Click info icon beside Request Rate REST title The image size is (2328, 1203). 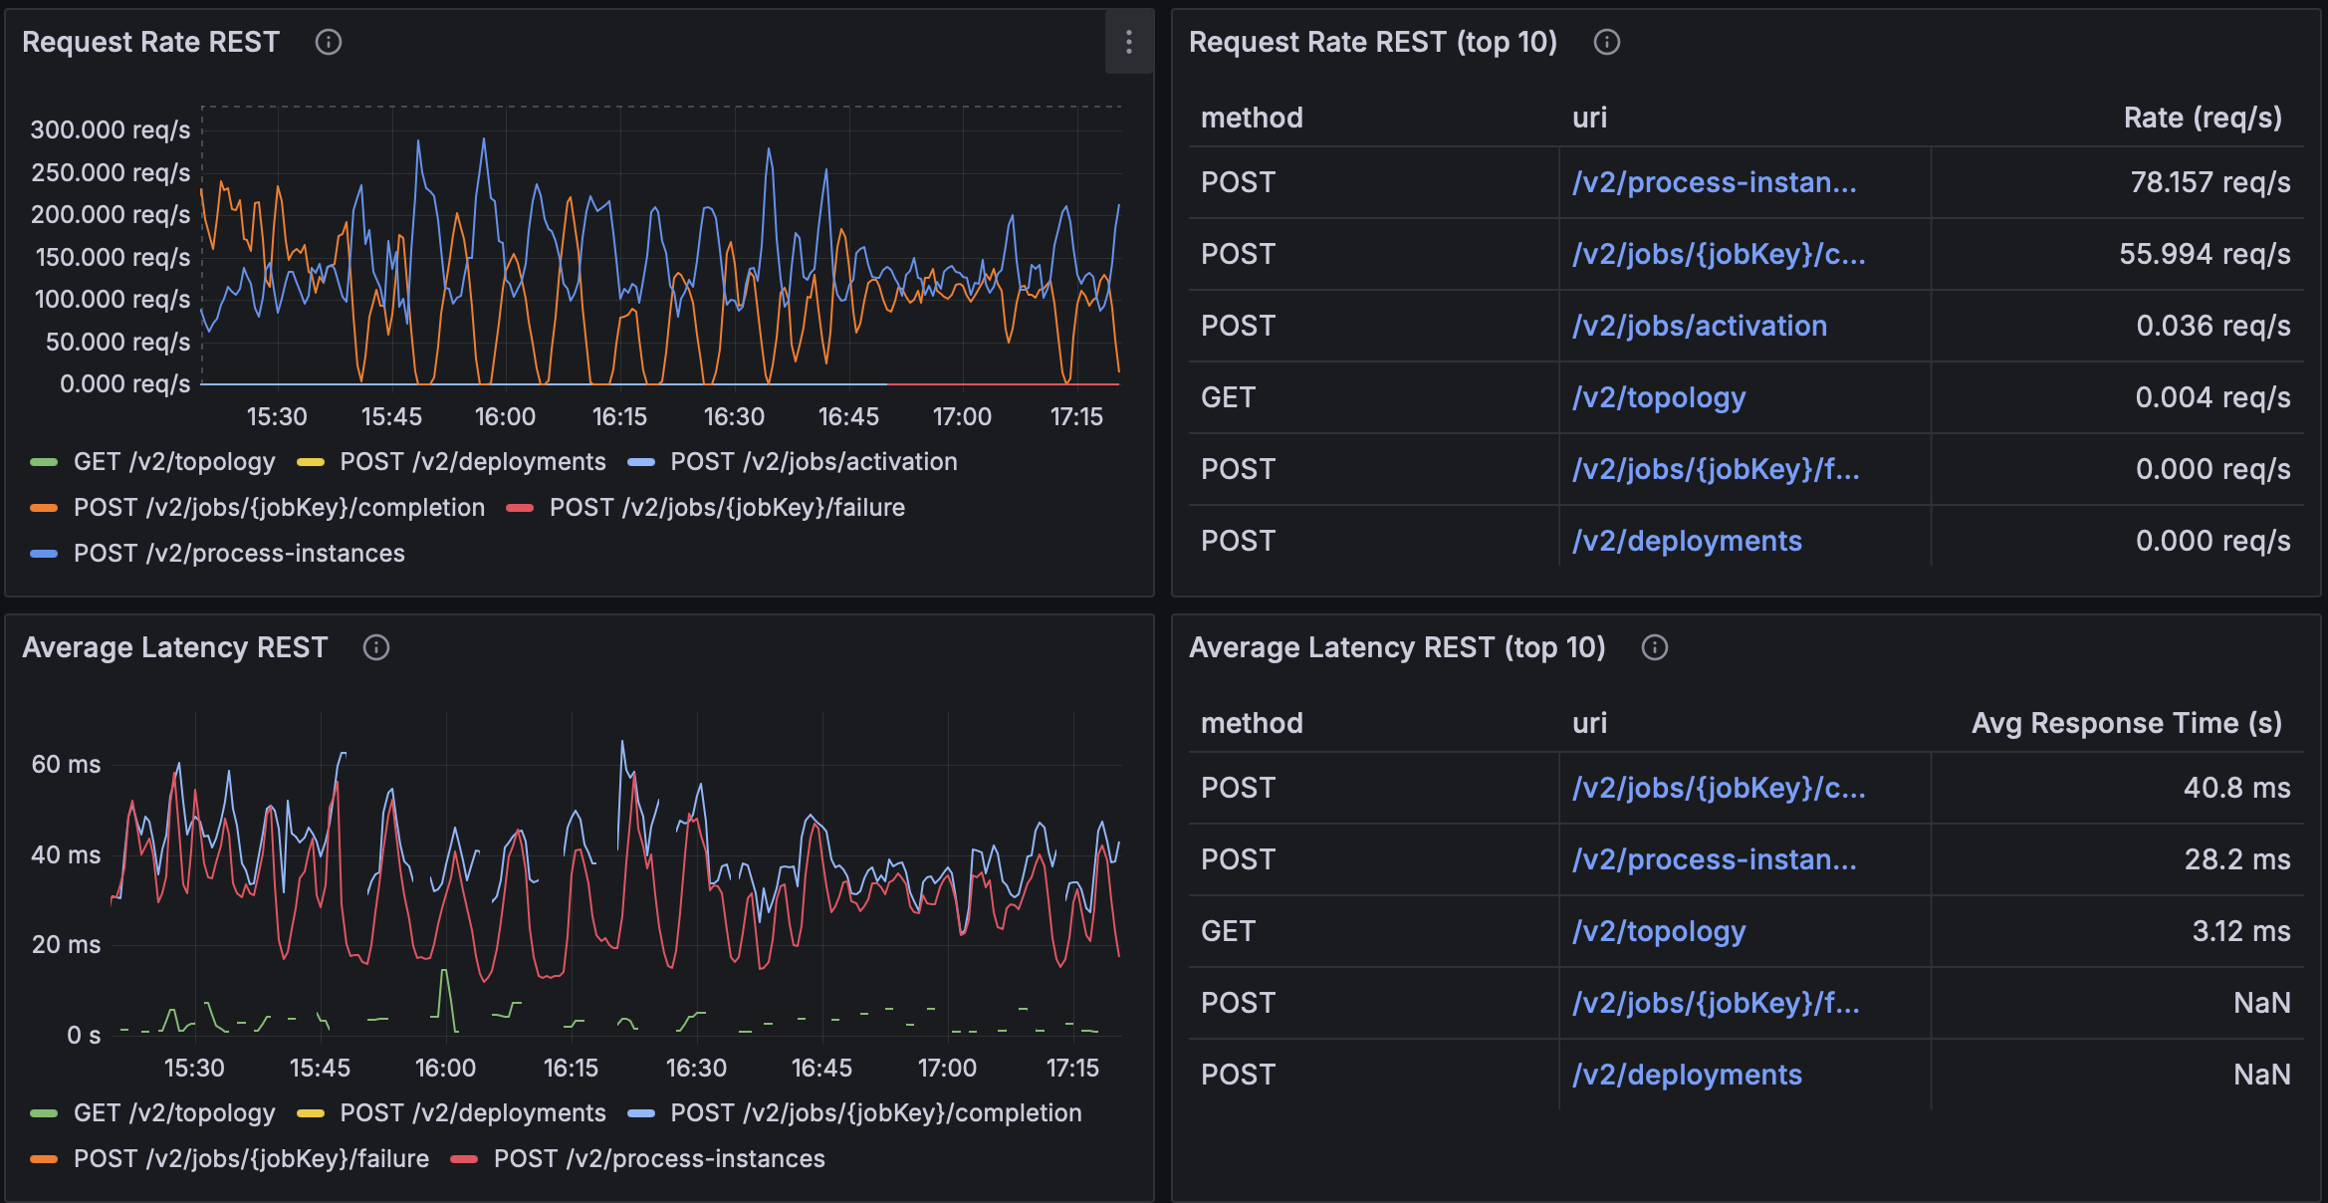[329, 42]
